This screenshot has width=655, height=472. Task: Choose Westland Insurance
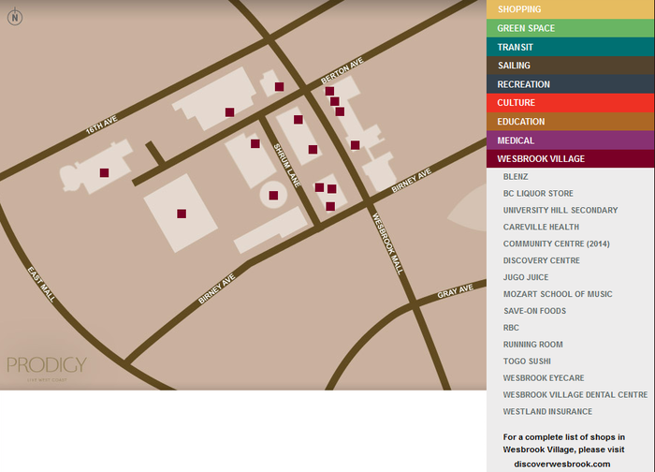[x=547, y=411]
